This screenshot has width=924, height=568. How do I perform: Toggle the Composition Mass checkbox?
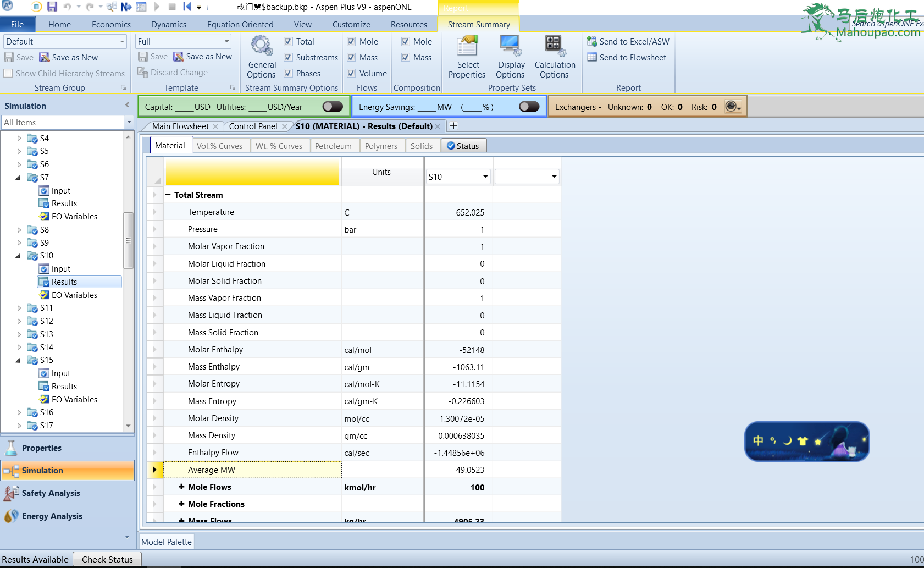click(x=405, y=57)
